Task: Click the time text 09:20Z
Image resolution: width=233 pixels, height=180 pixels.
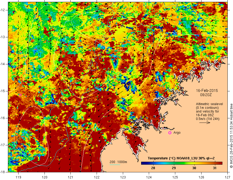Action: [206, 95]
